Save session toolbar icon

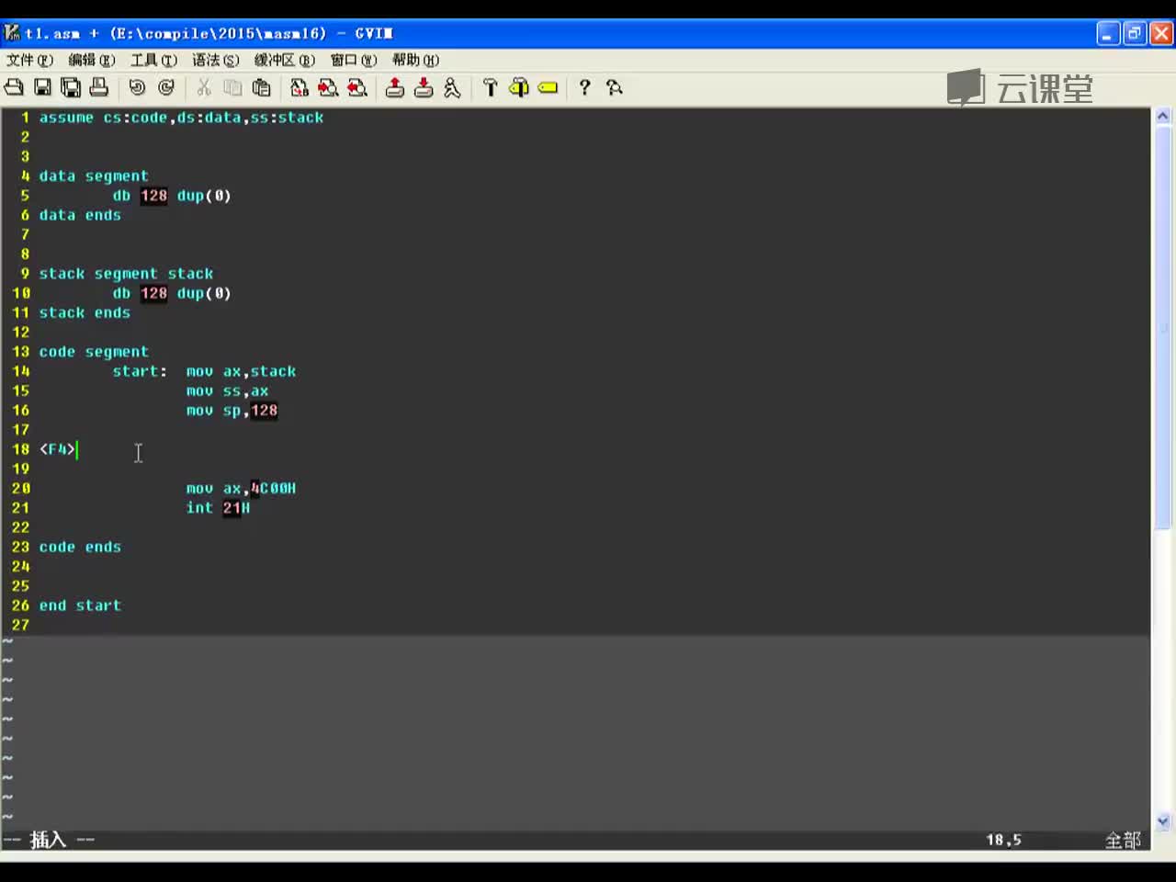click(424, 87)
